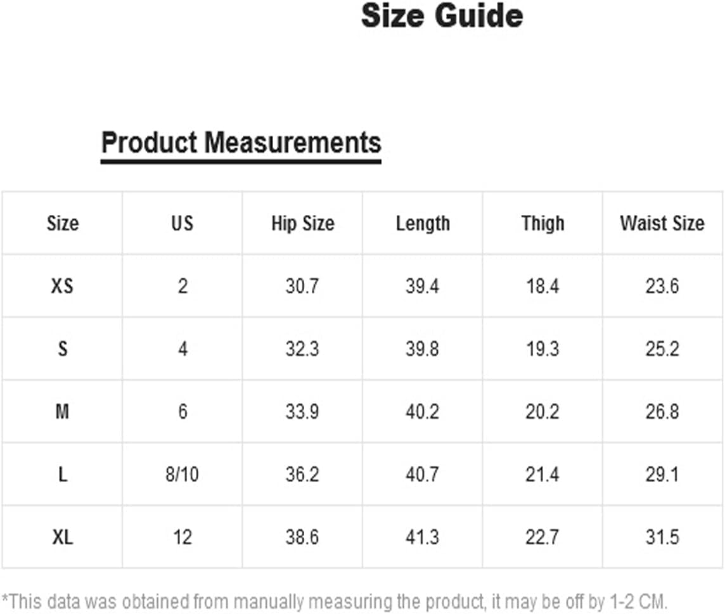Select the Product Measurements heading
This screenshot has height=614, width=725.
tap(241, 142)
